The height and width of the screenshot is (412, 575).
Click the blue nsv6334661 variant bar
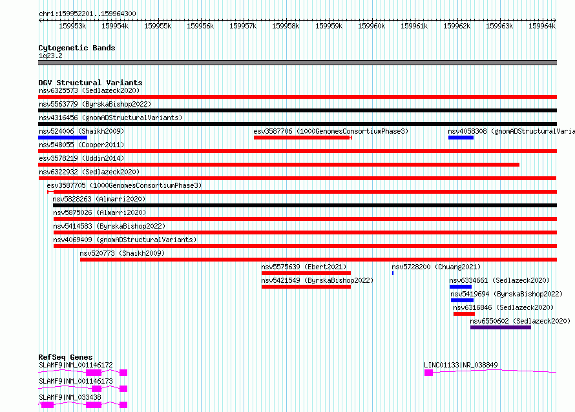tap(461, 287)
